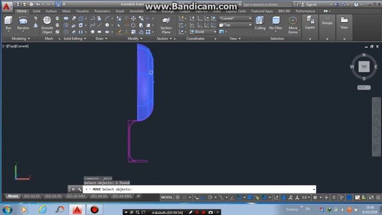Expand the Modify panel dropdown
This screenshot has height=215, width=382.
coord(135,38)
